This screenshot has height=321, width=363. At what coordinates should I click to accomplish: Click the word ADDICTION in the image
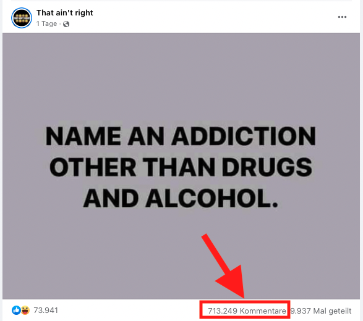click(x=243, y=136)
